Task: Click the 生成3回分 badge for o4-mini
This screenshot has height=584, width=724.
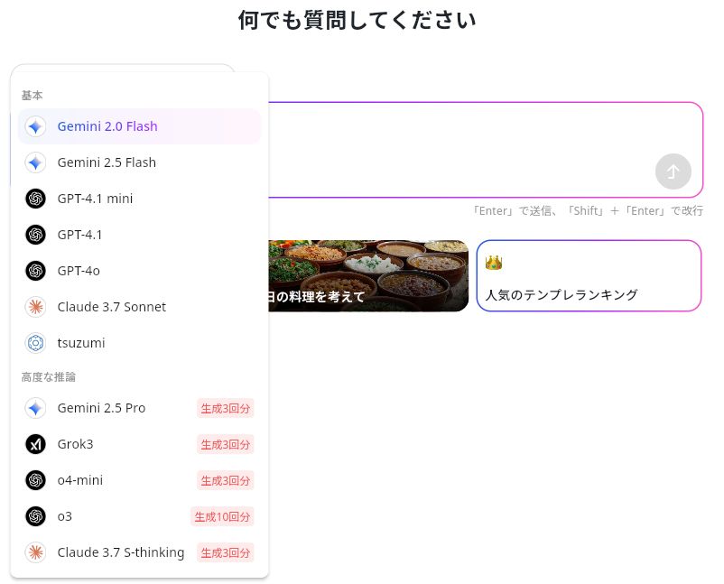Action: pos(226,480)
